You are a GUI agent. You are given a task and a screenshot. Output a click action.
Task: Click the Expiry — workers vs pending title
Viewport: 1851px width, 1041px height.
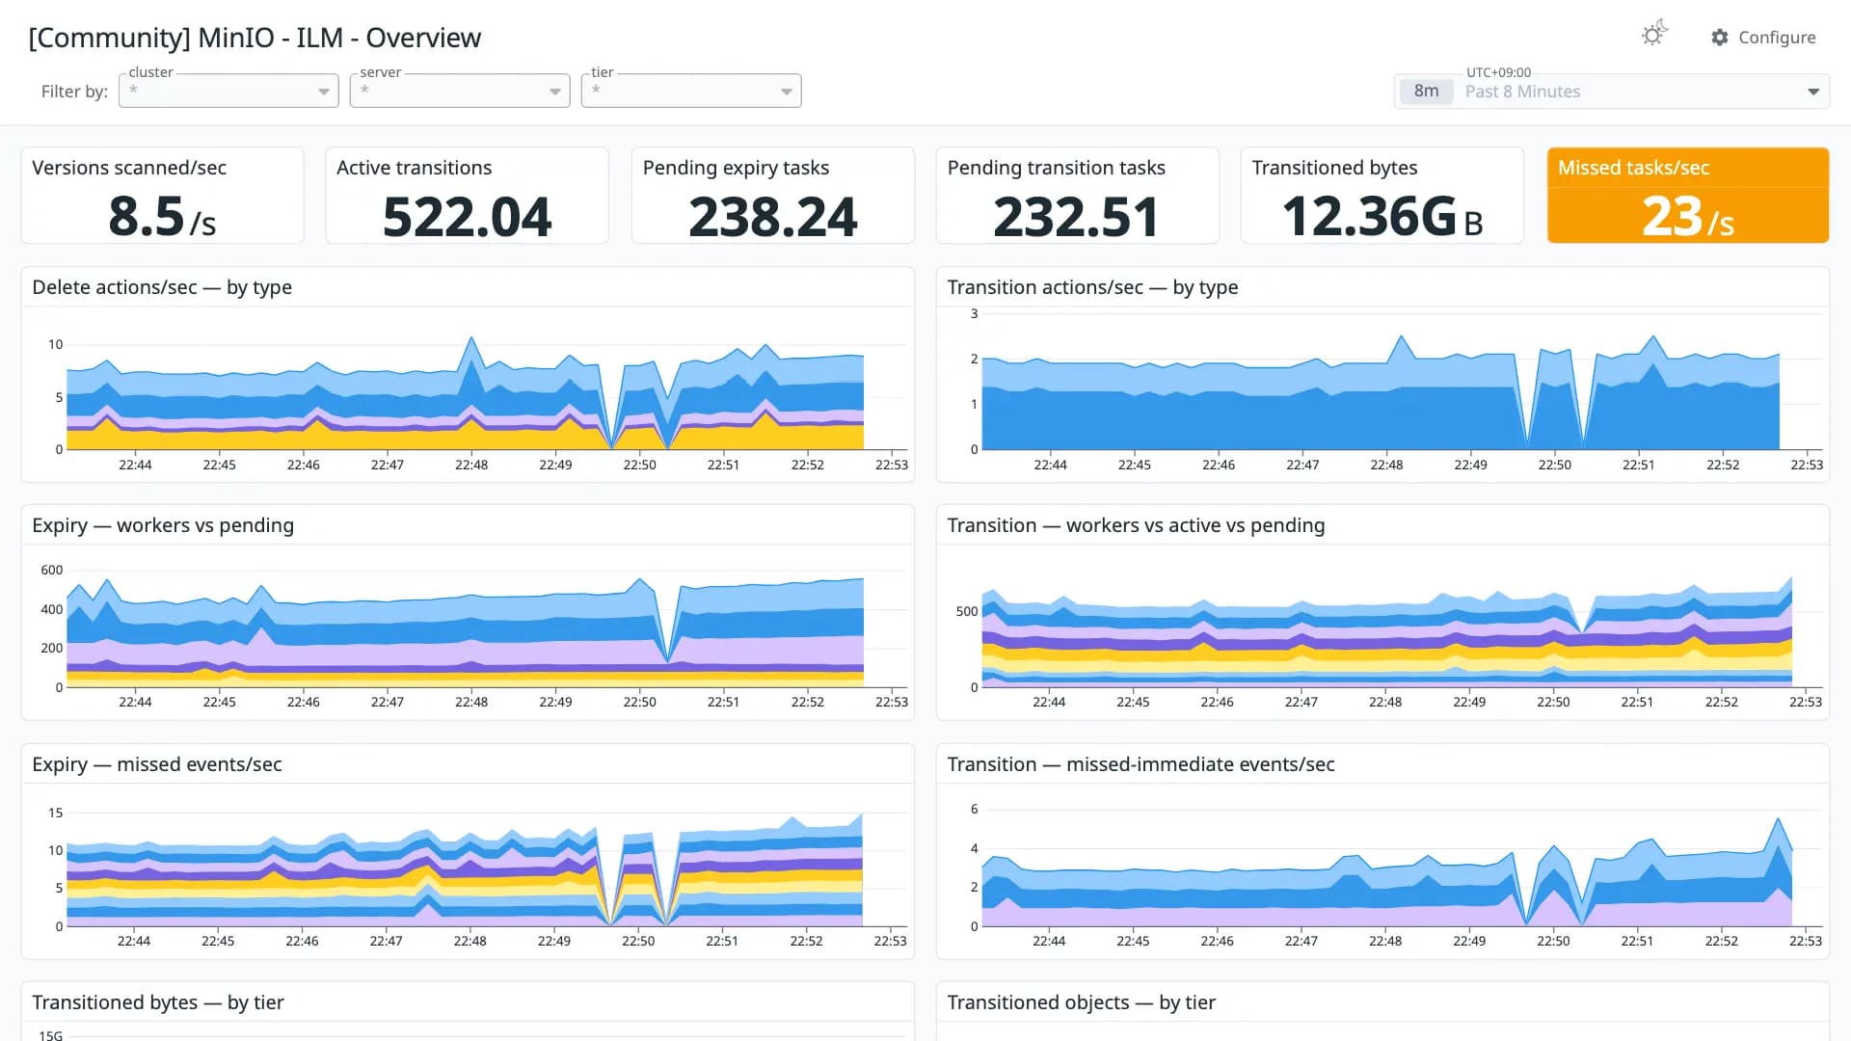pos(163,525)
